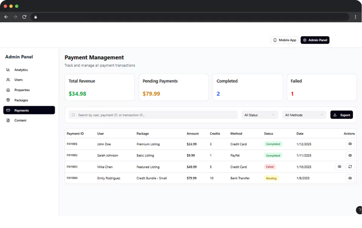Image resolution: width=362 pixels, height=228 pixels.
Task: Open the browser three-dot menu
Action: tap(355, 17)
